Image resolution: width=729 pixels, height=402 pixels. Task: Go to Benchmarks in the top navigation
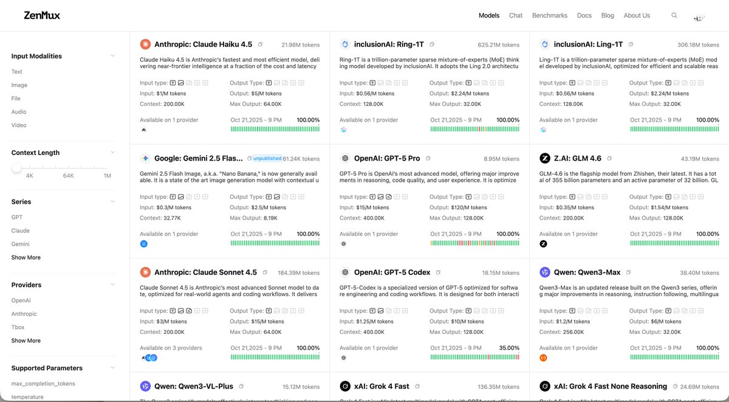pos(550,15)
